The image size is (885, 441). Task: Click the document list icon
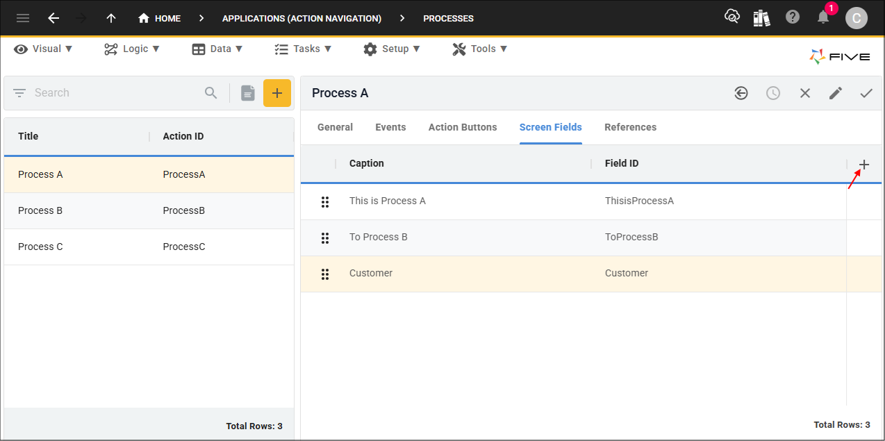pos(248,93)
